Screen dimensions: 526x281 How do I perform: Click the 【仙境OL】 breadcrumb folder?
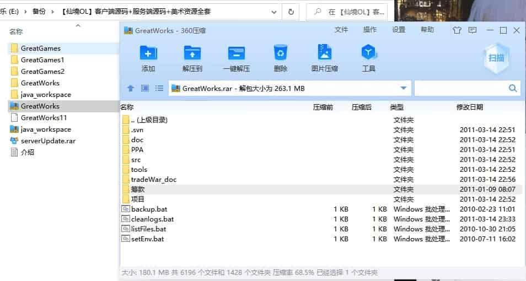136,12
